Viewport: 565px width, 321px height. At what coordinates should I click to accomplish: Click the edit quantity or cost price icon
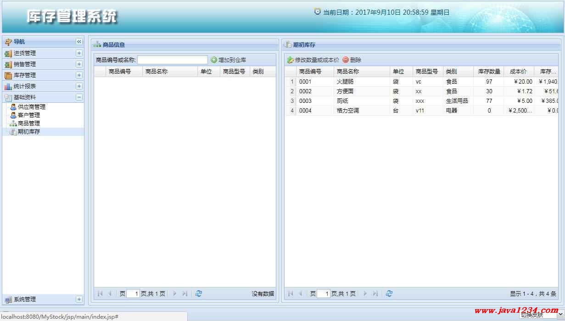click(x=290, y=60)
